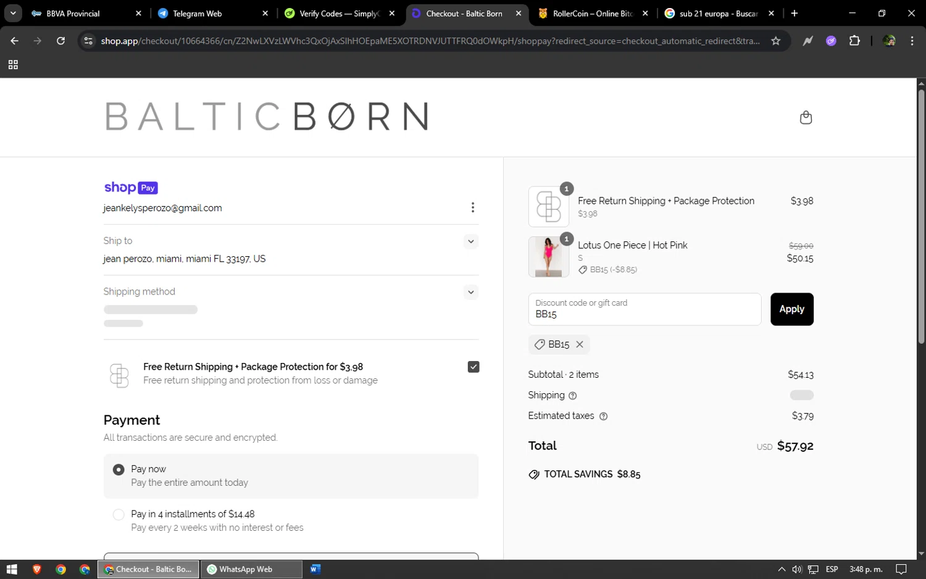Click the browser address bar URL

tap(430, 41)
